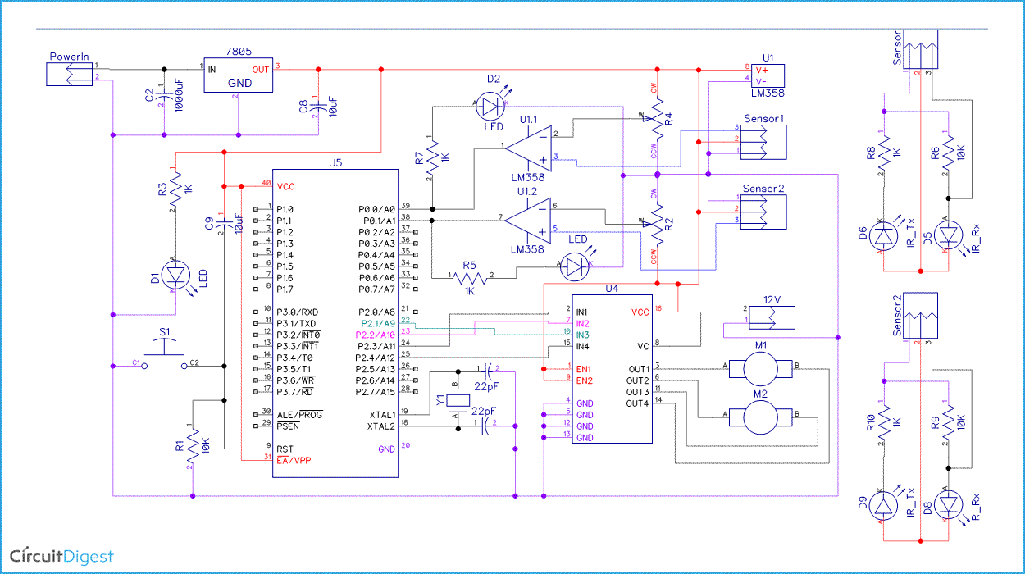Click the D6 IR_Tx diode symbol

[881, 235]
